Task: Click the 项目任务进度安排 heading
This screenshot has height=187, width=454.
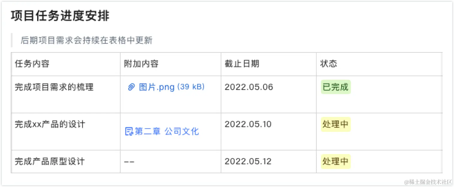Action: point(60,16)
